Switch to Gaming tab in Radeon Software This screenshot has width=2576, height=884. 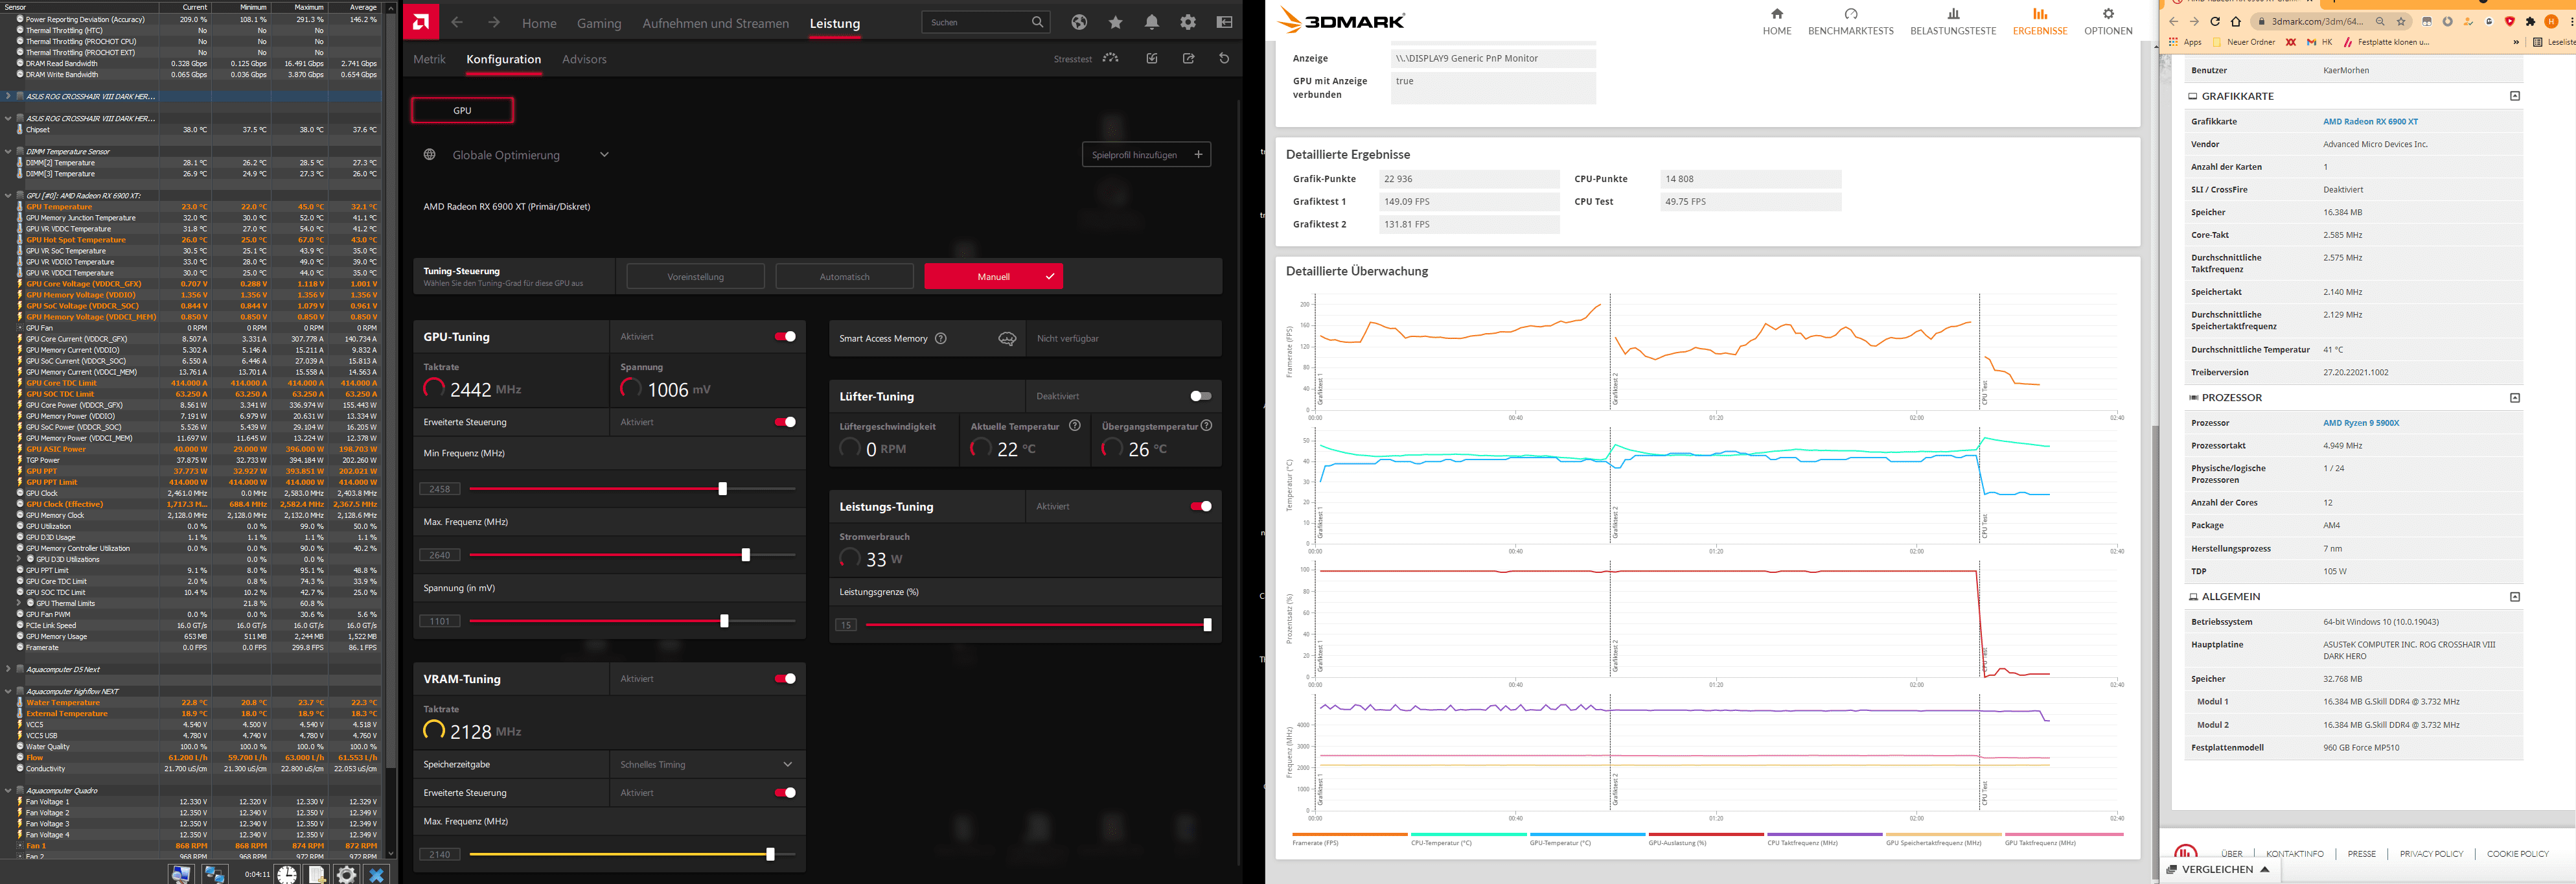[x=599, y=23]
